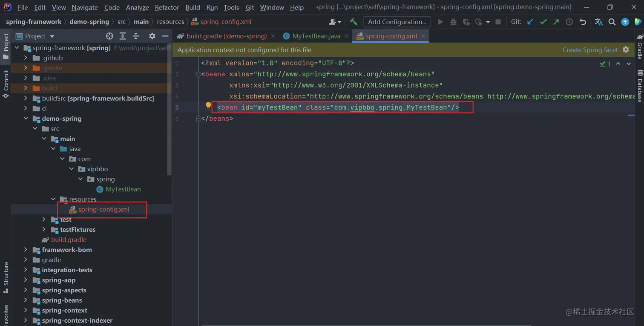Click the Run play icon in toolbar
Viewport: 644px width, 326px height.
point(440,22)
